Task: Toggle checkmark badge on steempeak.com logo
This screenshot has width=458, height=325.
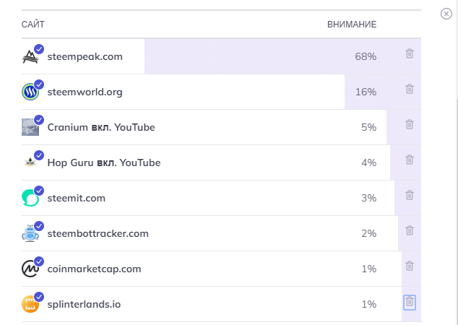Action: point(39,48)
